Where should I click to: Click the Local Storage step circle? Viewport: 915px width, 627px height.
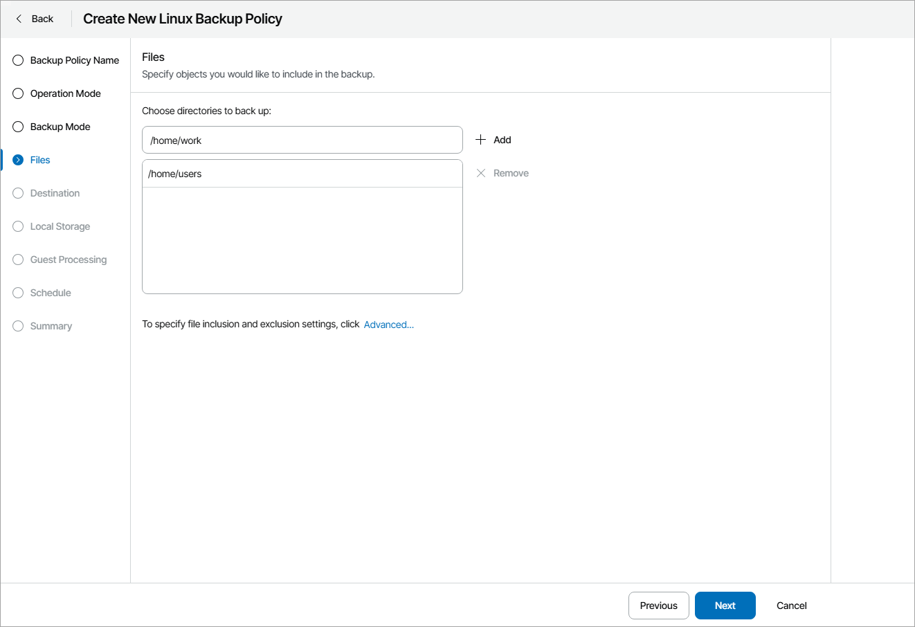[x=18, y=226]
